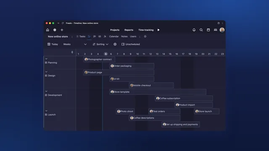269x151 pixels.
Task: Switch to the Timeline view icon
Action: (x=89, y=36)
